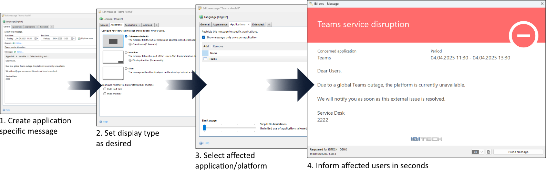Click the Teams application row icon
Viewport: 546px width, 171px height.
(205, 59)
